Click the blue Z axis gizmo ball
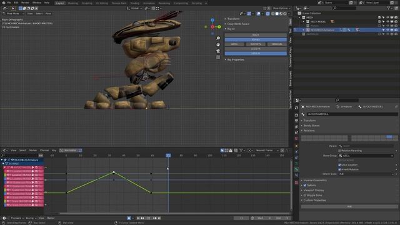The height and width of the screenshot is (225, 400). click(212, 20)
